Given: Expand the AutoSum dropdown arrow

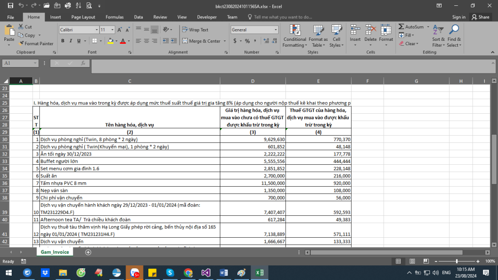Looking at the screenshot, I should point(428,27).
